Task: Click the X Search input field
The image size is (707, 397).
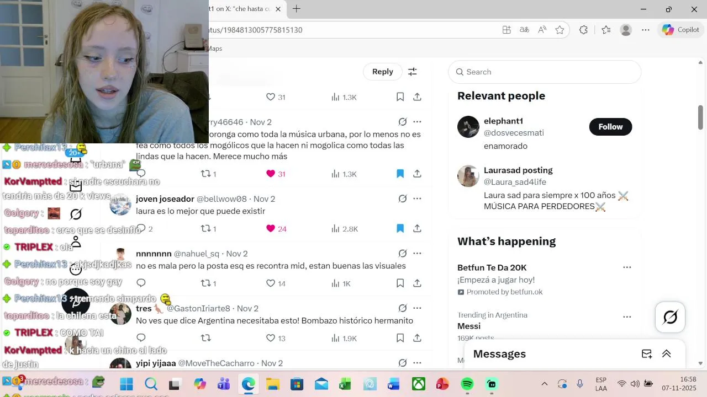Action: 545,72
